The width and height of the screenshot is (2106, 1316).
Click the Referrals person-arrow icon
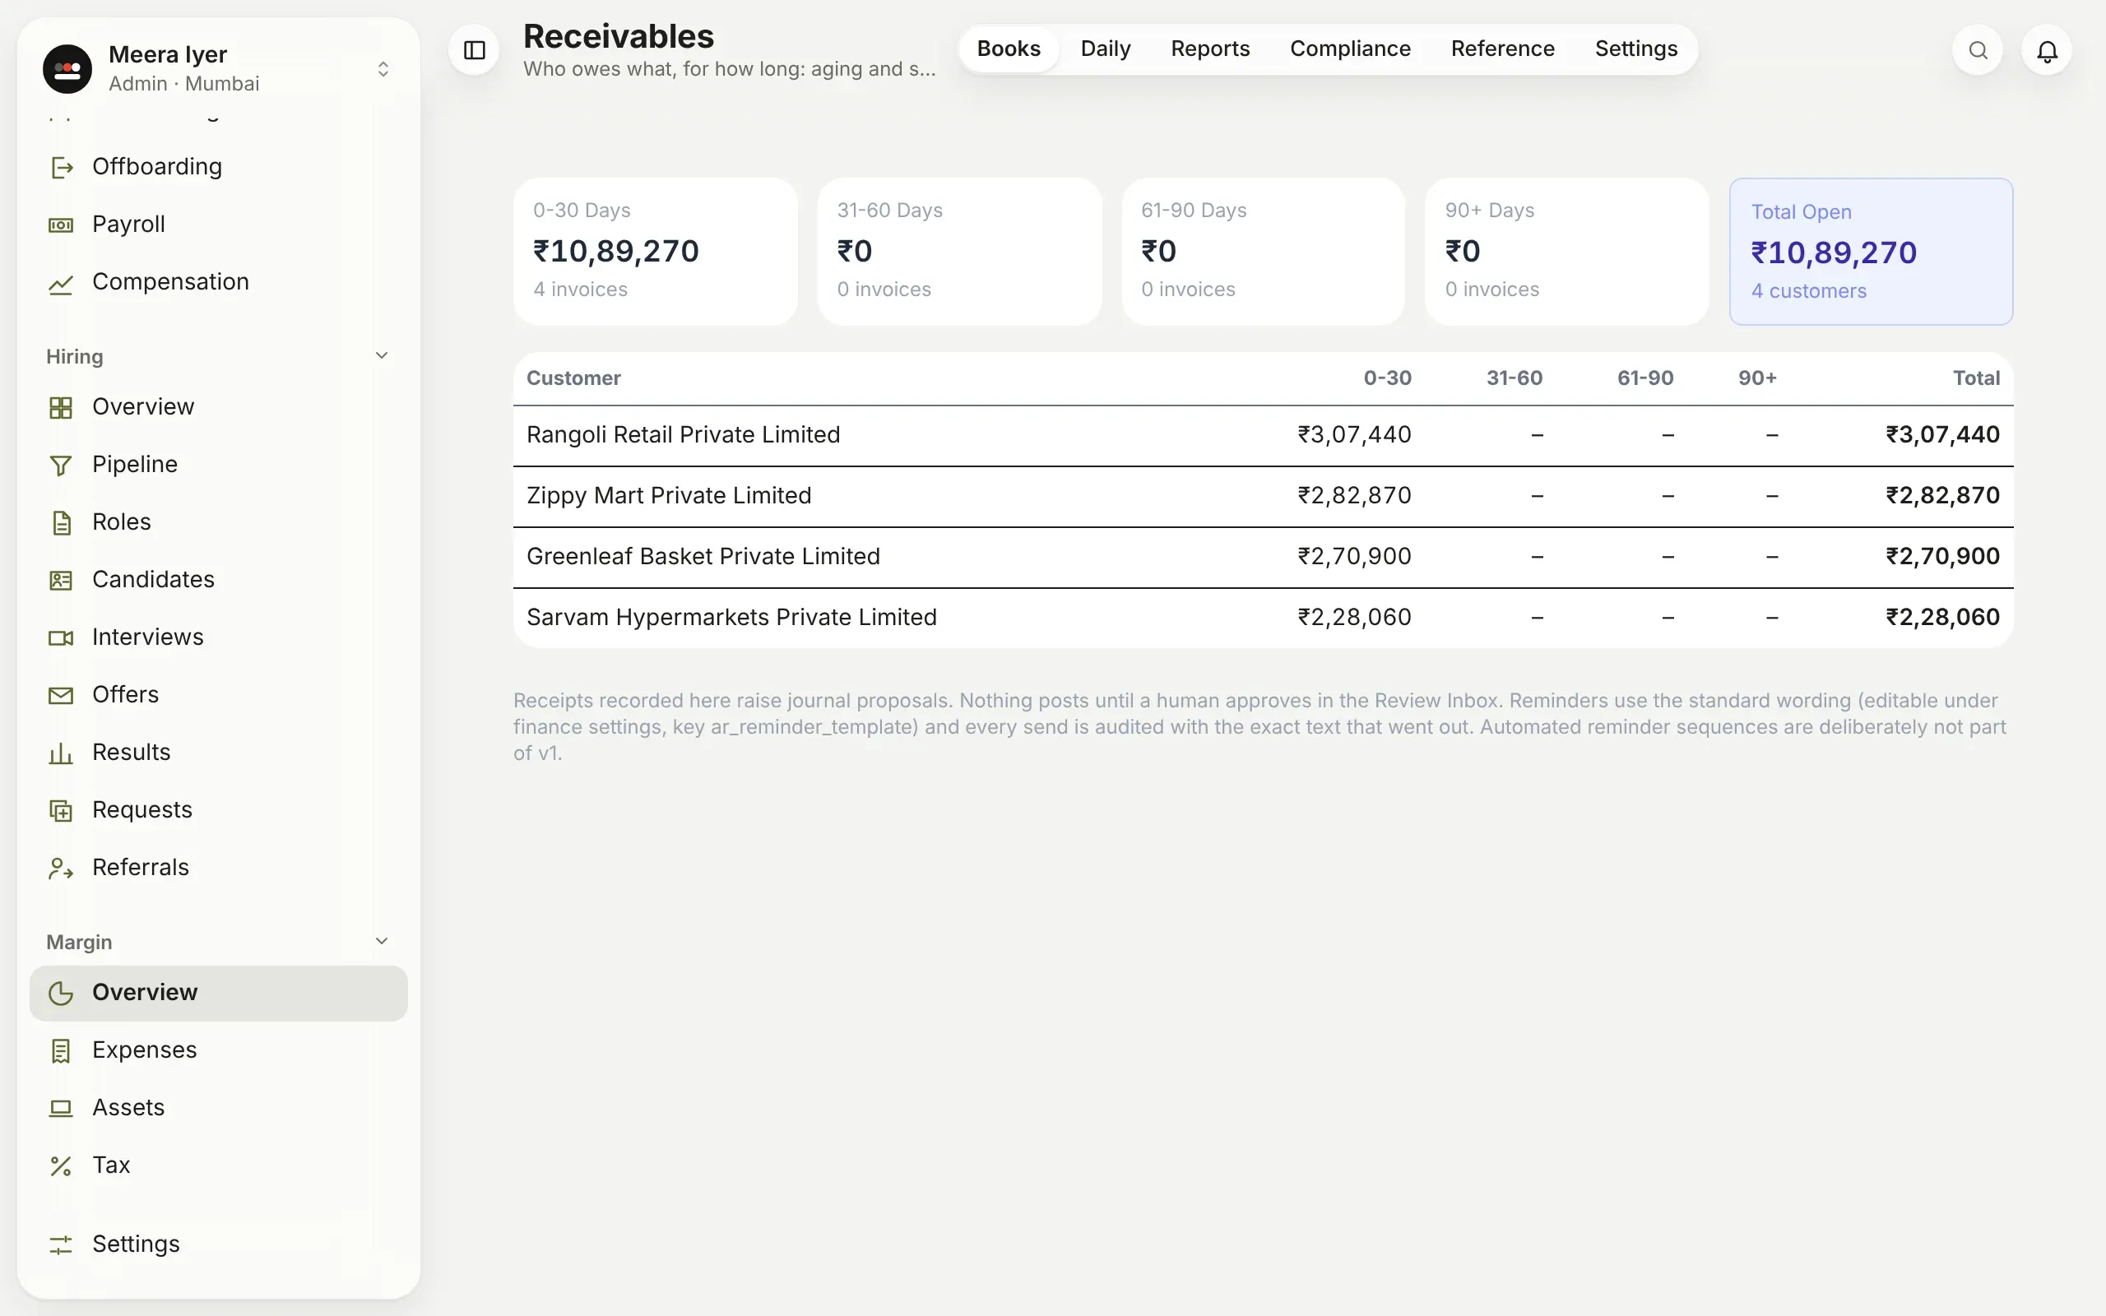point(61,868)
